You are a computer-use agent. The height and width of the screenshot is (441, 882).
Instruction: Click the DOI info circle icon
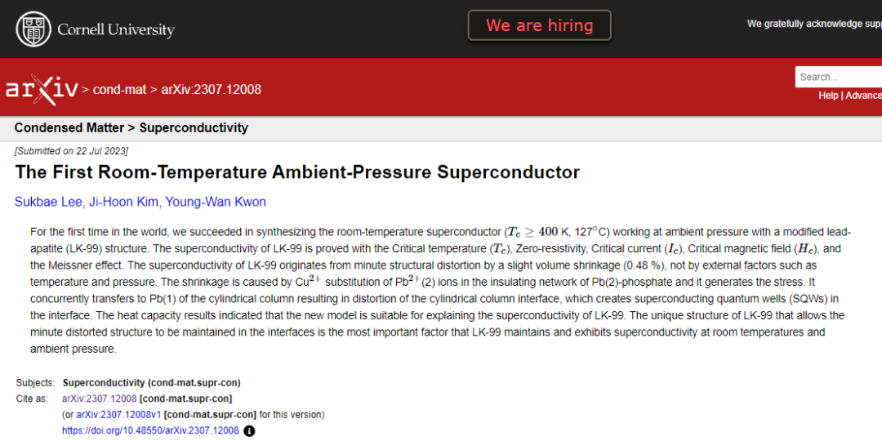pos(249,431)
